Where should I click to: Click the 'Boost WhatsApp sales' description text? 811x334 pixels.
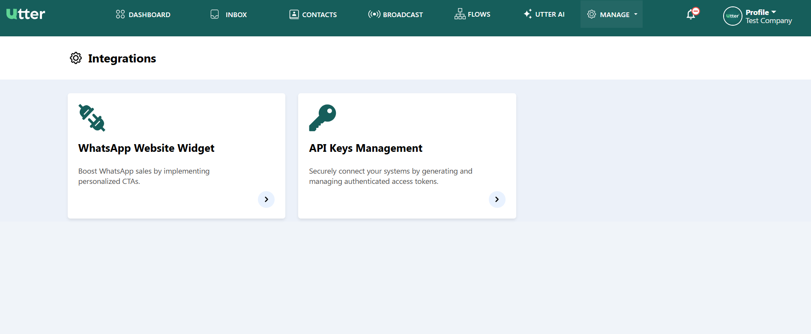pyautogui.click(x=144, y=176)
